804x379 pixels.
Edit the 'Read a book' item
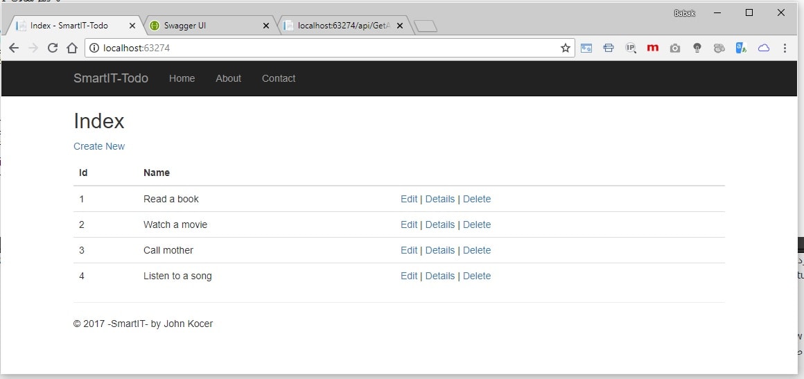[x=409, y=199]
